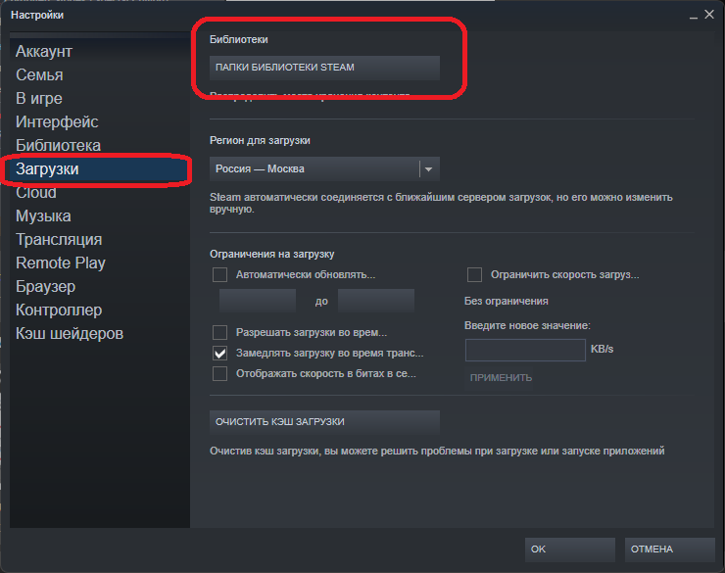725x573 pixels.
Task: Toggle Разрешать загрузки во время игры checkbox
Action: click(219, 333)
